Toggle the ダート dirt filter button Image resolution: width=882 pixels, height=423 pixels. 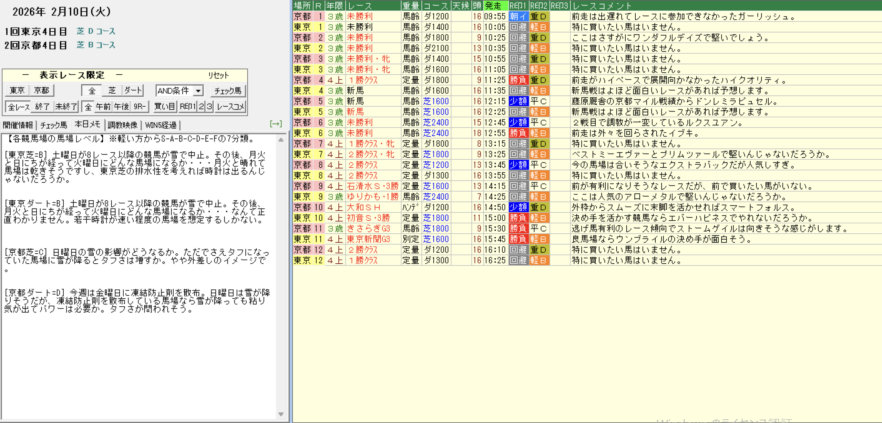pyautogui.click(x=133, y=91)
